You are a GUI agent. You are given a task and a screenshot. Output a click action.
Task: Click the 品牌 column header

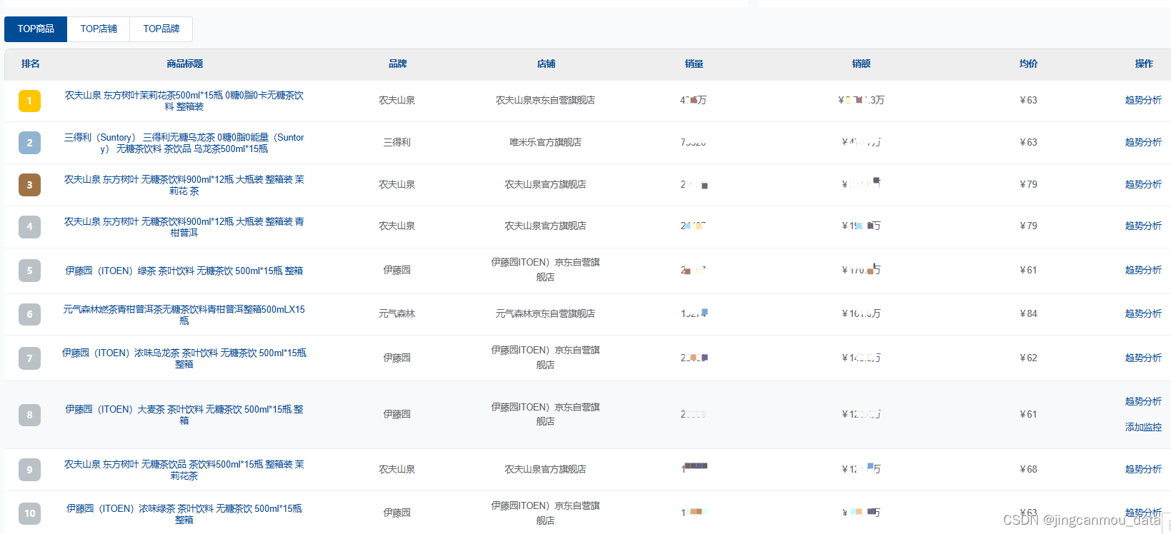tap(397, 64)
